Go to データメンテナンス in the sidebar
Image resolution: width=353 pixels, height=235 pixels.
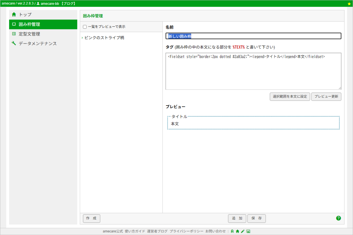pos(38,44)
